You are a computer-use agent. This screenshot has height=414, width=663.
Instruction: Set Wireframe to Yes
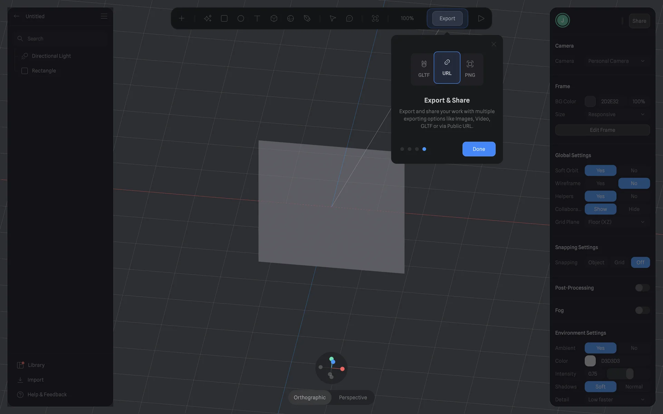click(600, 183)
